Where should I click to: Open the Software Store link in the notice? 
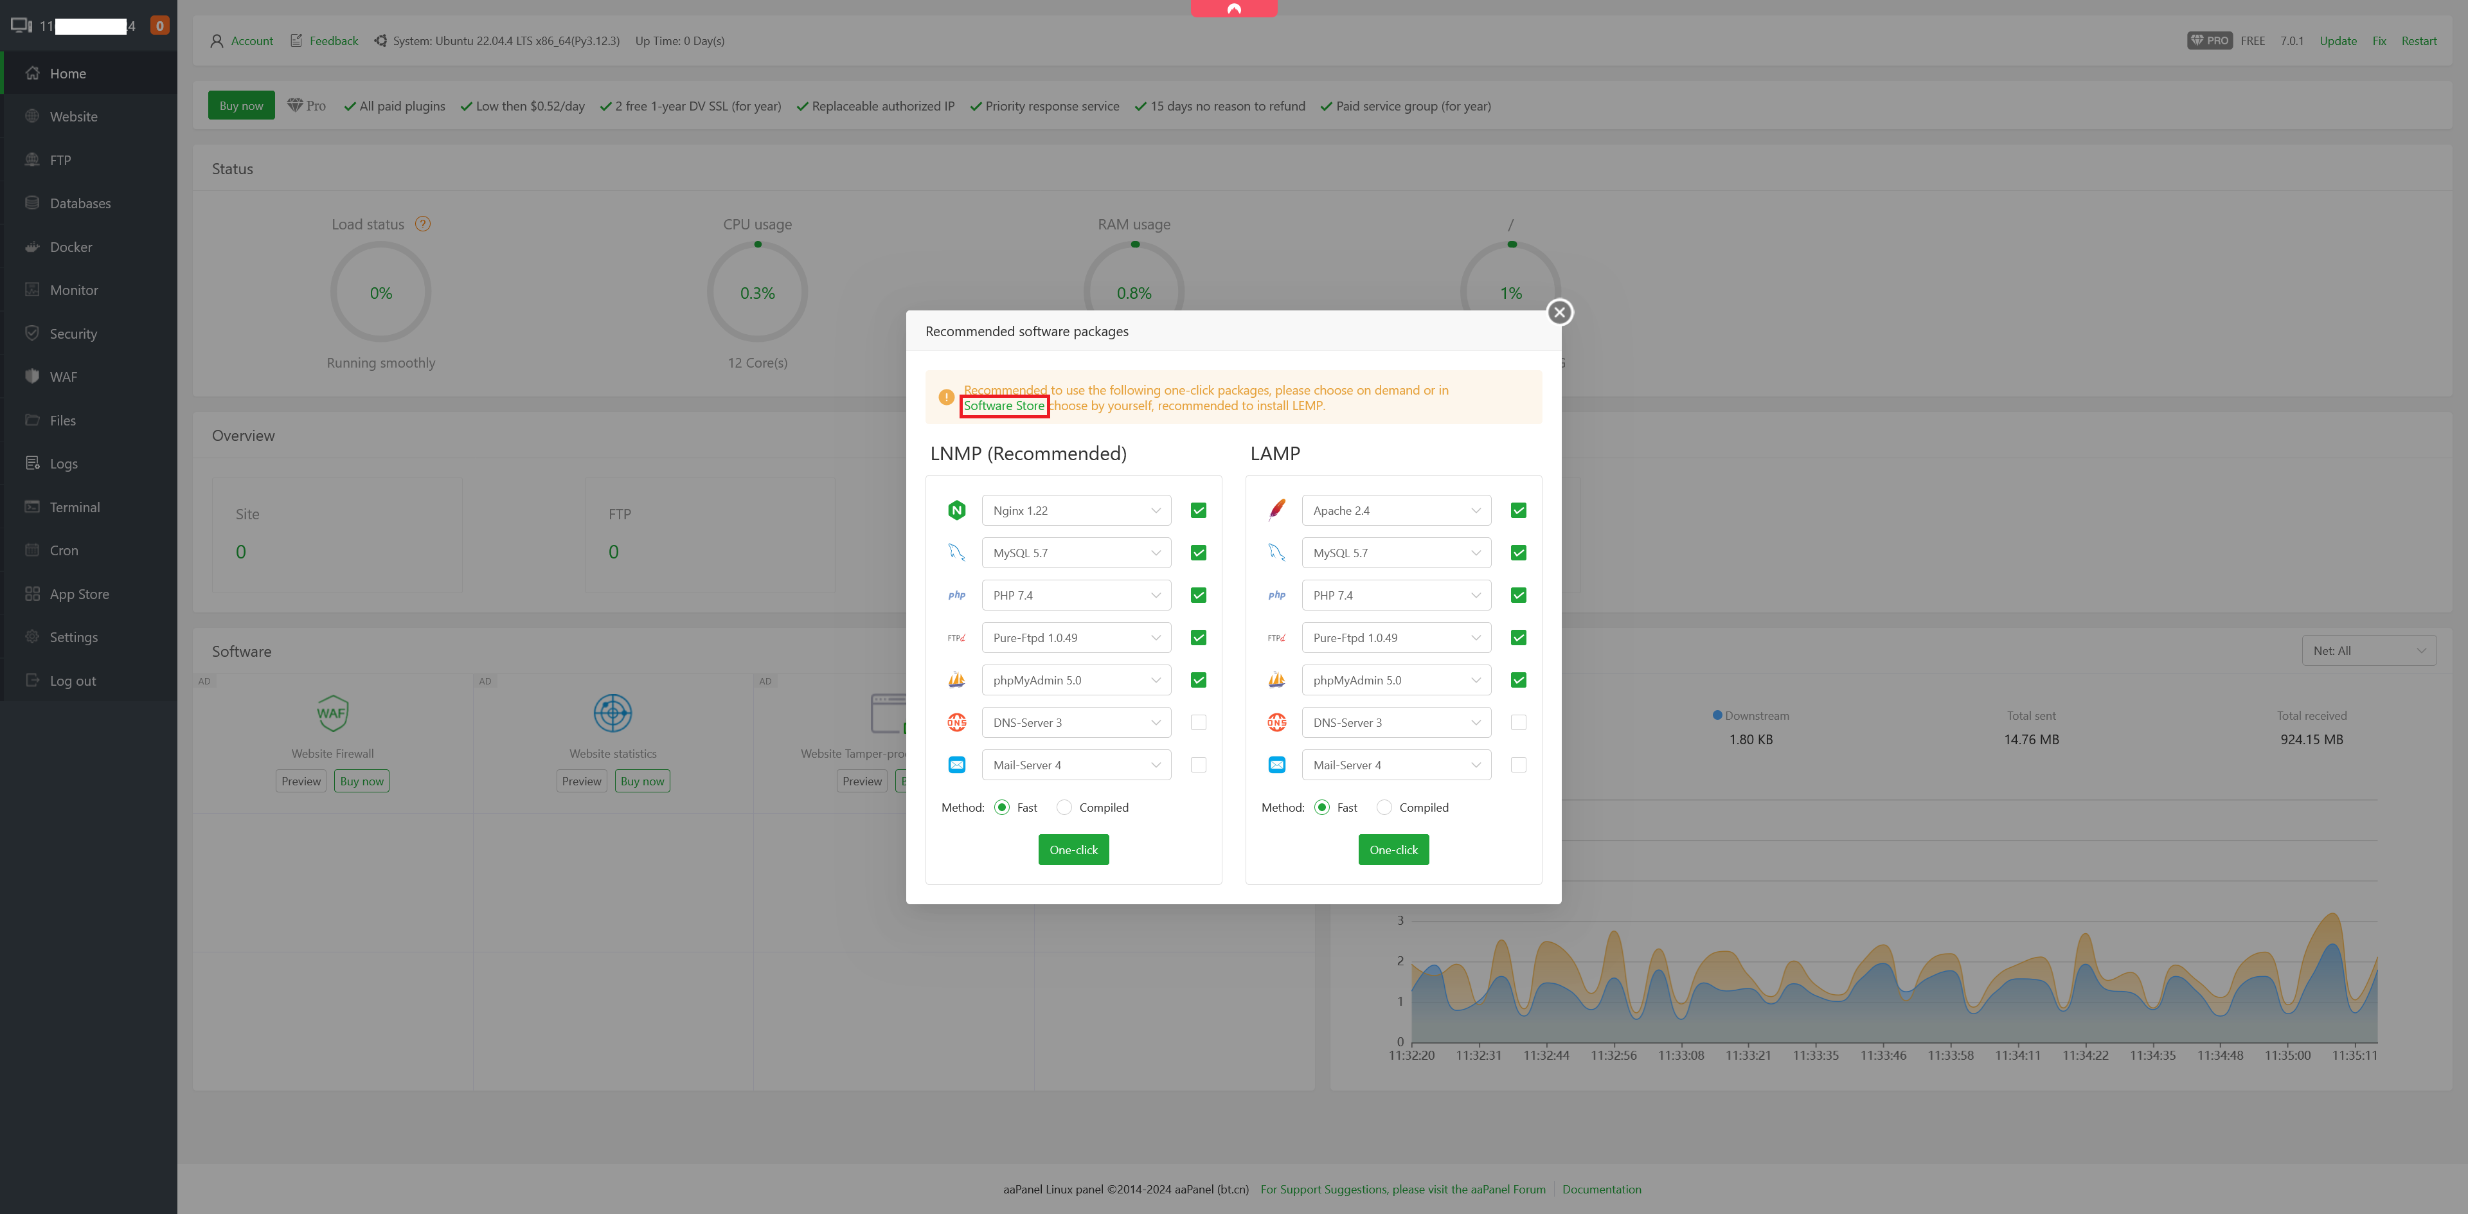coord(1004,406)
